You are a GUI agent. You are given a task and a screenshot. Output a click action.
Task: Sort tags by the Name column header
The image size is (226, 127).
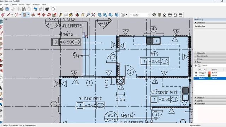click(202, 70)
